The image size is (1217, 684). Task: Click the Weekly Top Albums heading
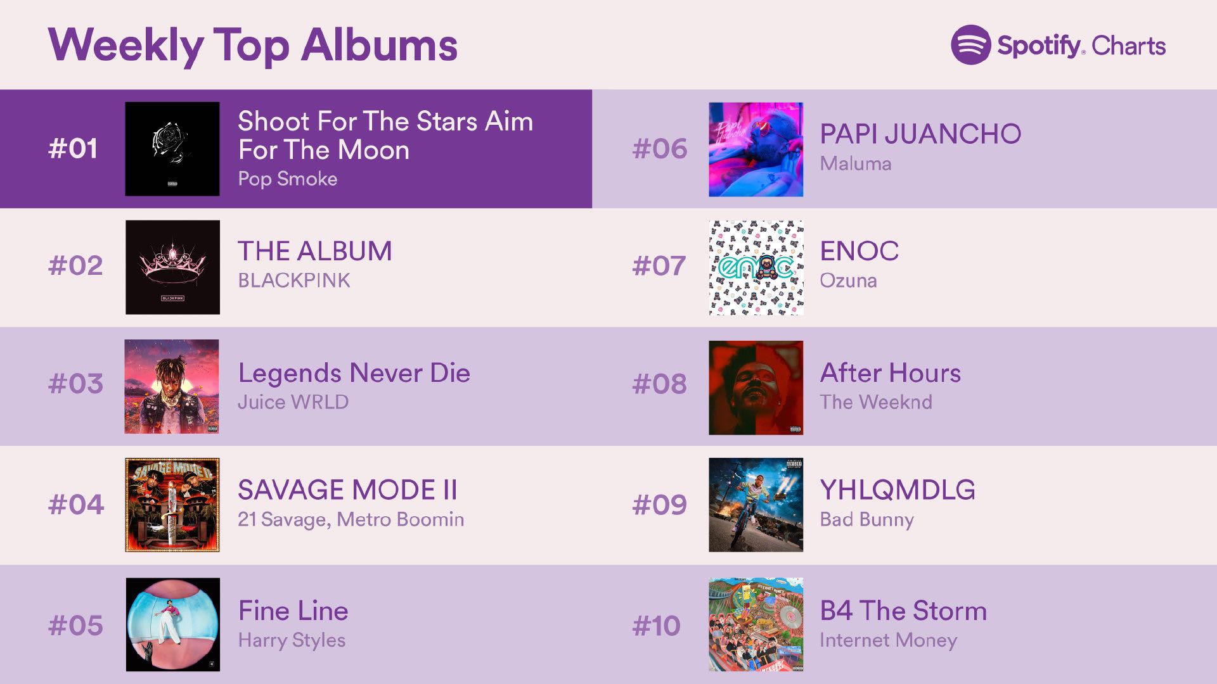(x=252, y=46)
